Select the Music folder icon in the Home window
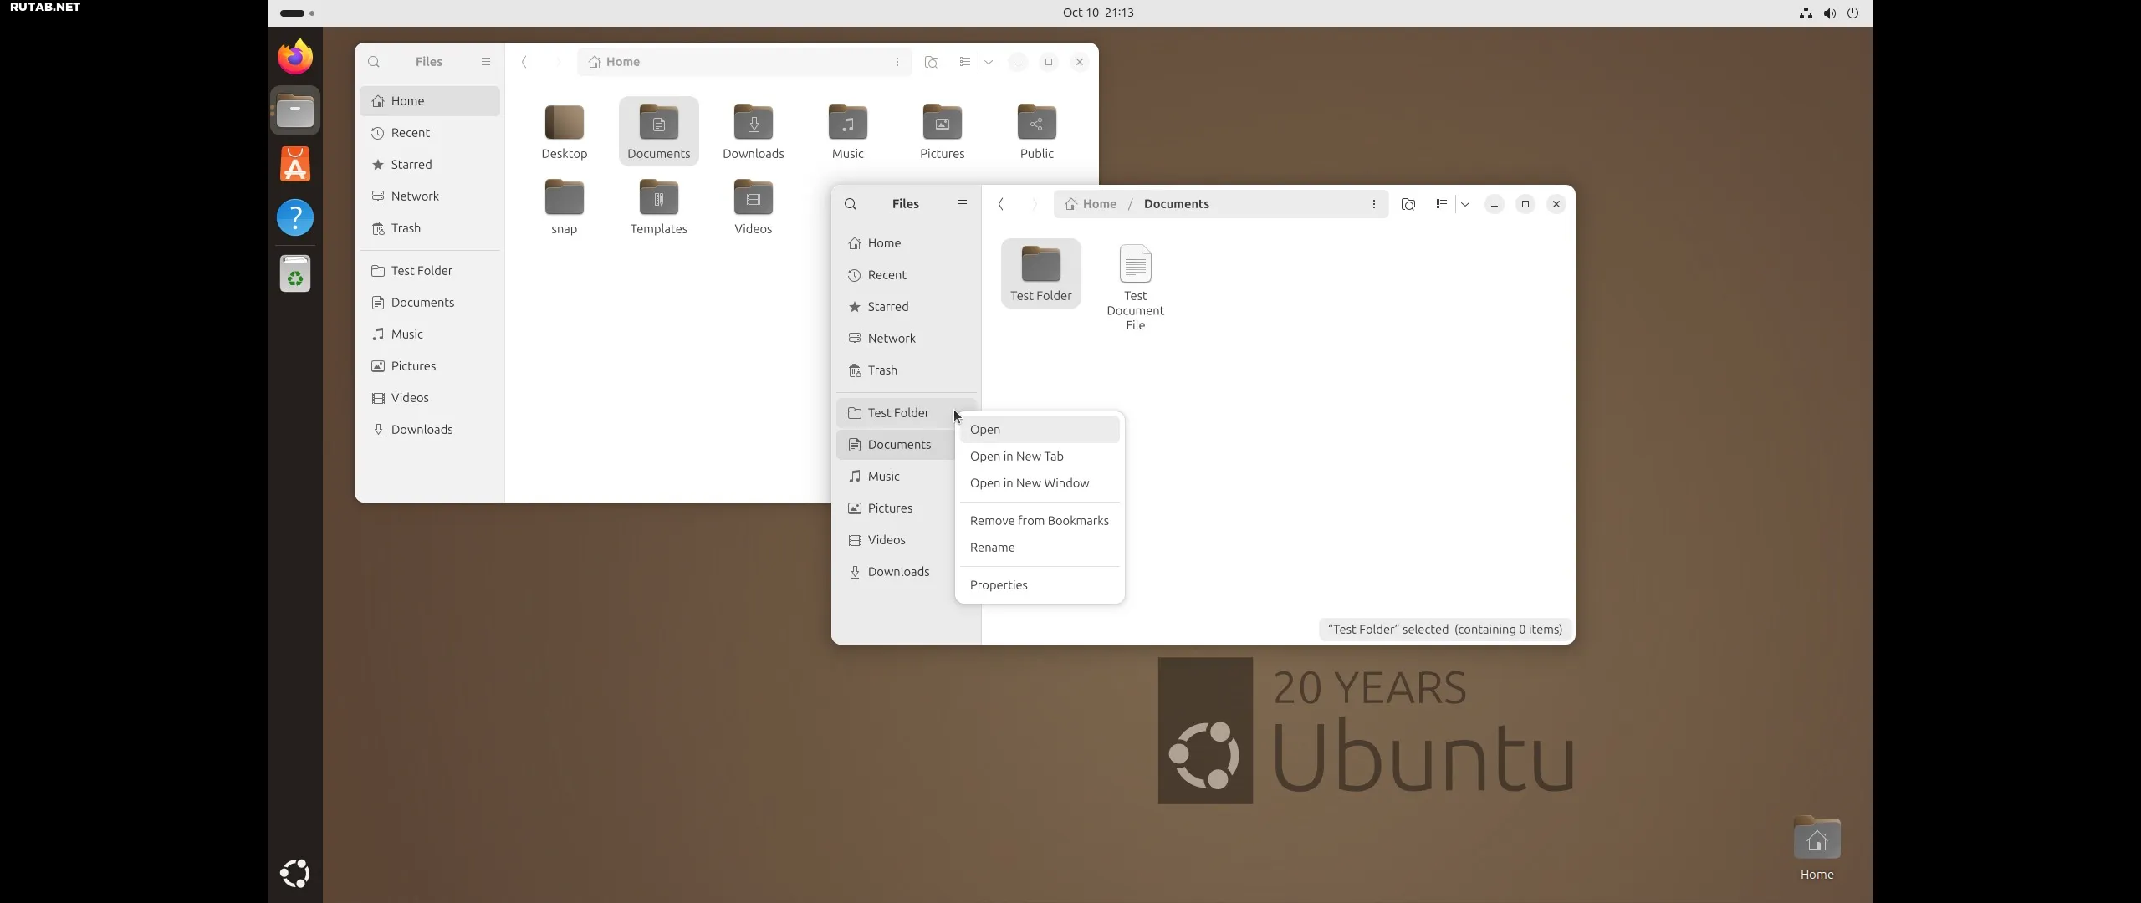 pyautogui.click(x=848, y=131)
